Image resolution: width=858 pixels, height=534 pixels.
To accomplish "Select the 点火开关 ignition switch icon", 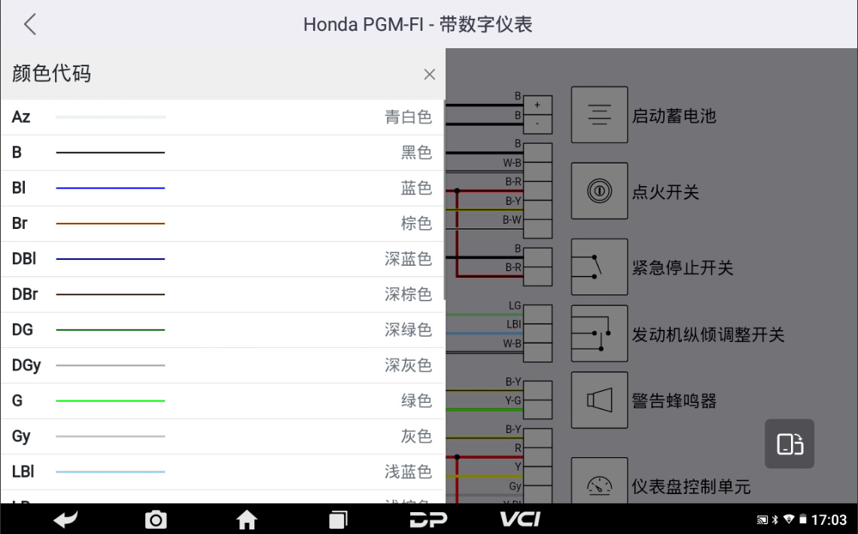I will coord(599,191).
